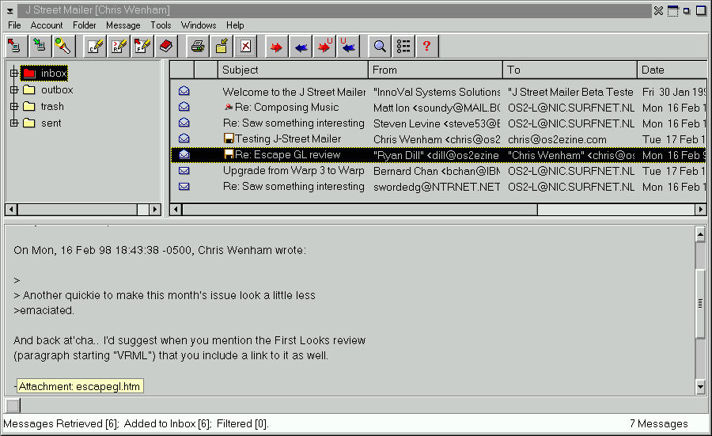Viewport: 712px width, 436px height.
Task: Click message list right scroll arrow
Action: 701,210
